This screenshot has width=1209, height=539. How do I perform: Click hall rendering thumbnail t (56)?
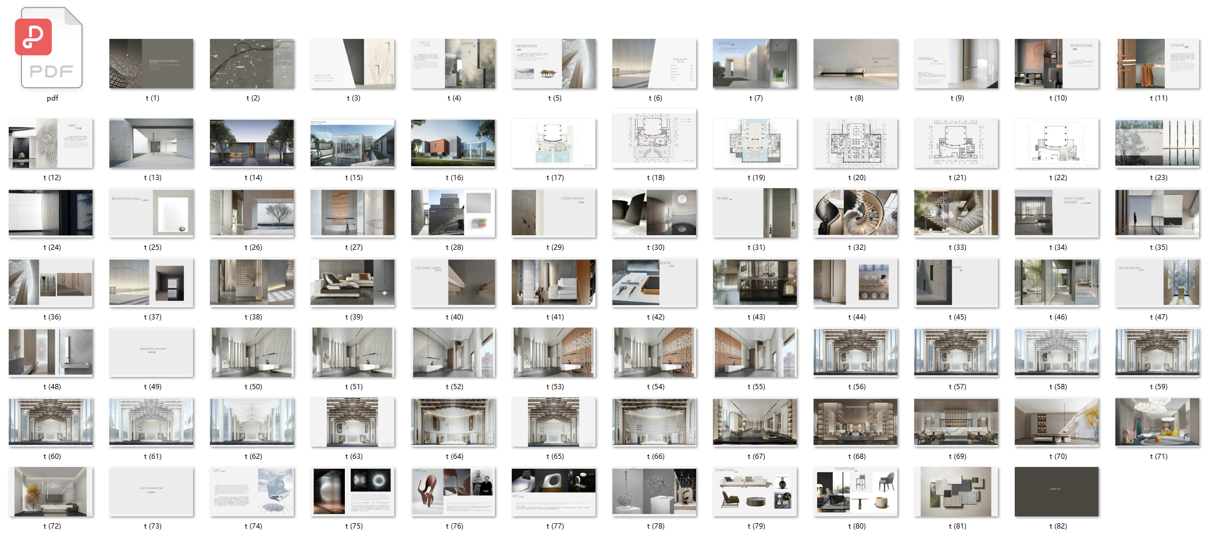click(x=855, y=353)
